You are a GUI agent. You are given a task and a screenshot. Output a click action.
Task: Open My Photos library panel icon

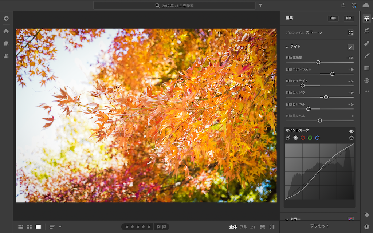(x=6, y=43)
